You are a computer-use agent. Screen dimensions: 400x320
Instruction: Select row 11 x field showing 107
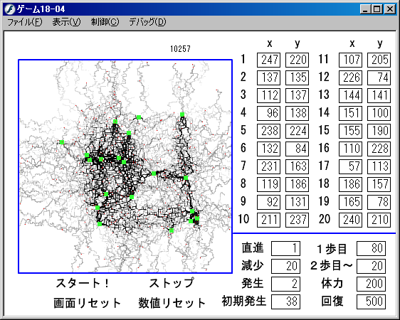(350, 60)
